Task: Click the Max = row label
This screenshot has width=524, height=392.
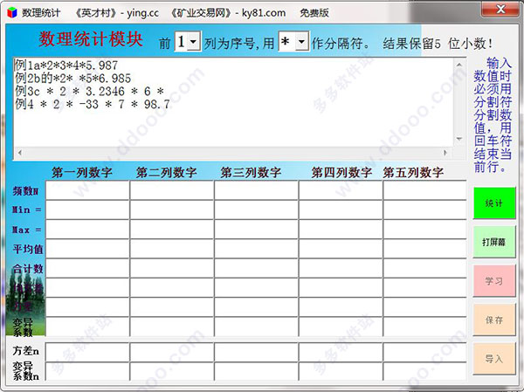Action: pyautogui.click(x=26, y=230)
